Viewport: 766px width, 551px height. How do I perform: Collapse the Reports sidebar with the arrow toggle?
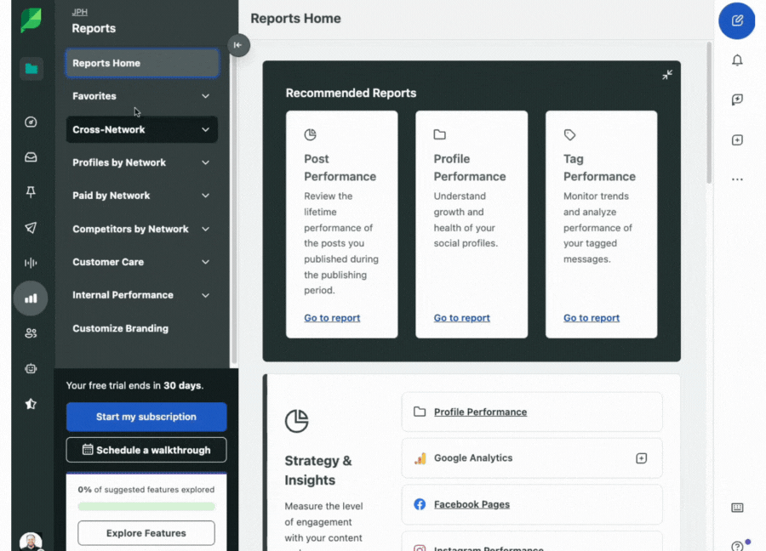coord(238,46)
